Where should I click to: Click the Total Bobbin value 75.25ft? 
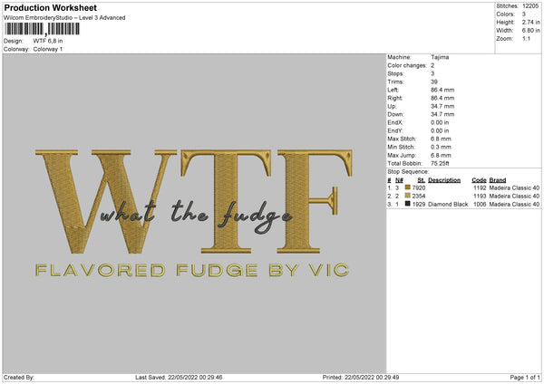pos(440,164)
